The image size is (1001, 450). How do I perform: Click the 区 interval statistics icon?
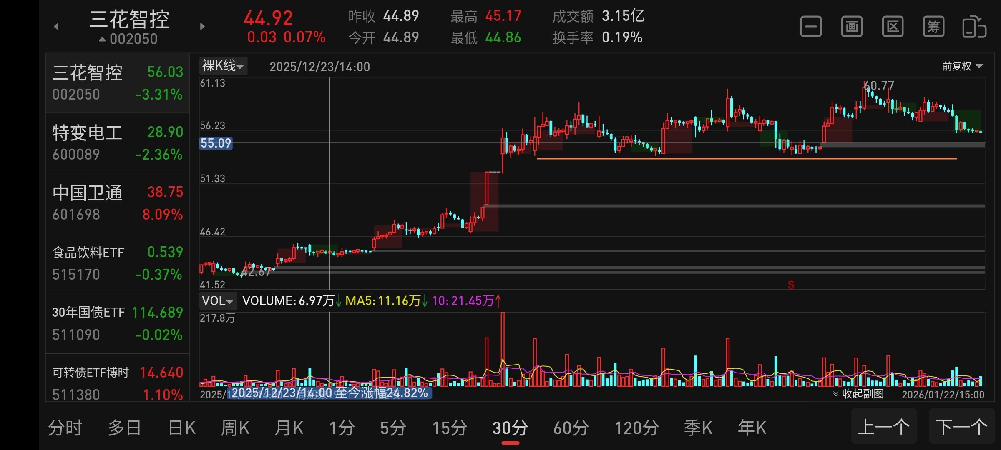click(x=893, y=27)
